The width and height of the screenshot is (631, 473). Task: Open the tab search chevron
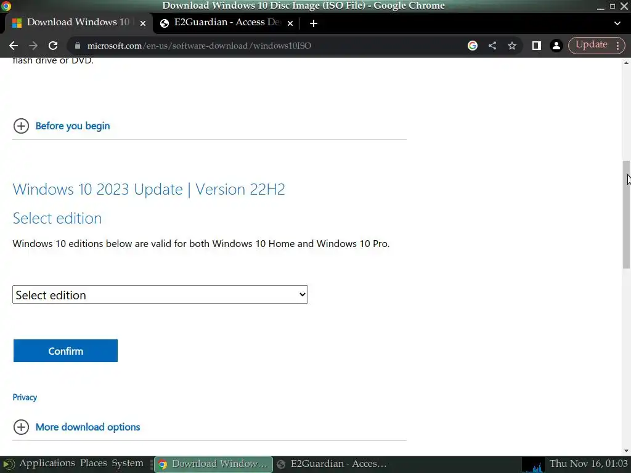click(617, 23)
